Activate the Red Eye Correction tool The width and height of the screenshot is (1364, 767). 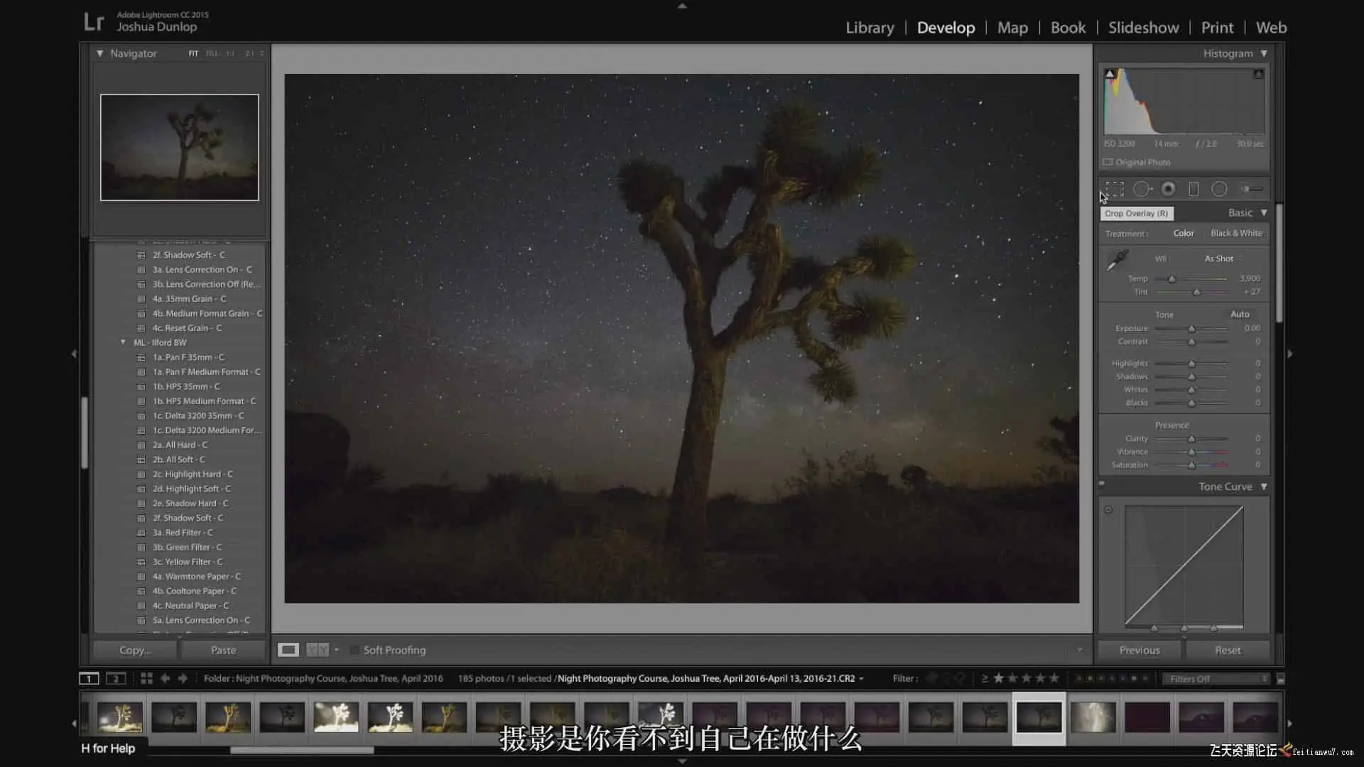click(1168, 189)
